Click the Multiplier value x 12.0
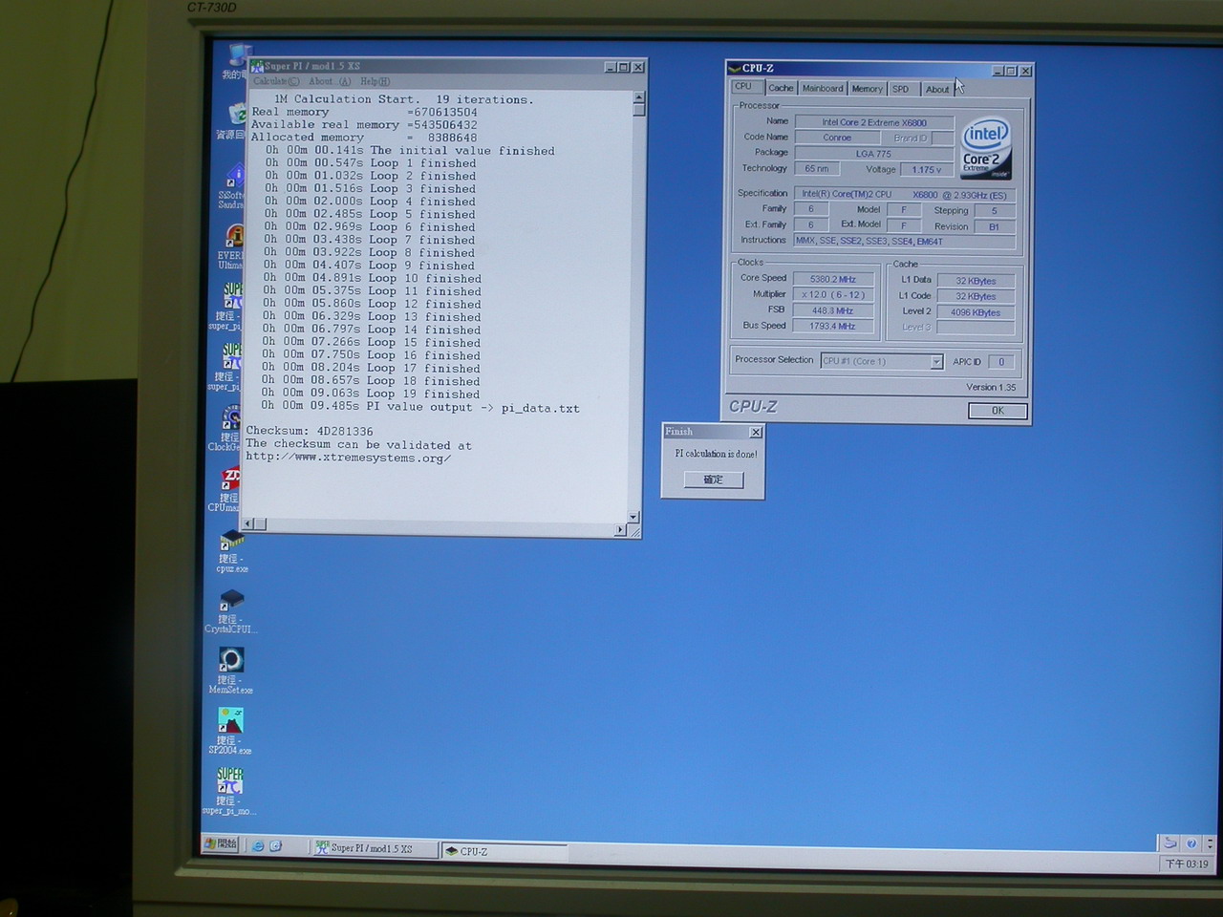This screenshot has width=1223, height=917. (x=833, y=295)
